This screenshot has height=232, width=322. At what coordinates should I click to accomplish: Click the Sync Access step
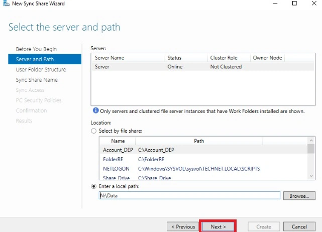30,90
